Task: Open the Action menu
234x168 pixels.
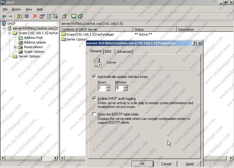Action: click(x=16, y=9)
